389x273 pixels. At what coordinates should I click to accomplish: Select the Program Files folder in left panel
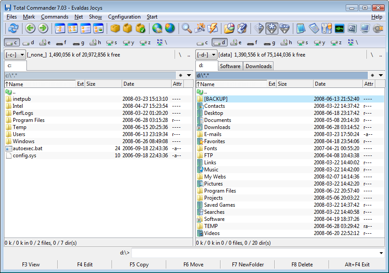[98, 120]
